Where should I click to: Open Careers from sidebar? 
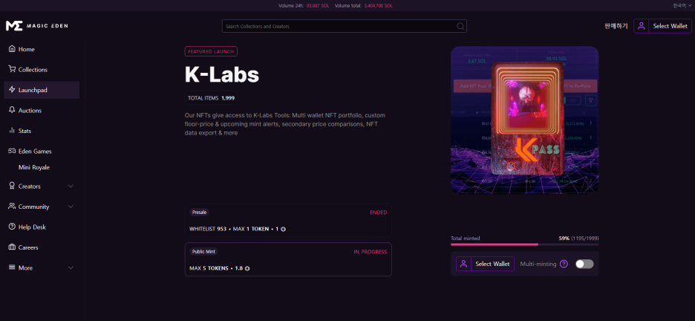42,247
